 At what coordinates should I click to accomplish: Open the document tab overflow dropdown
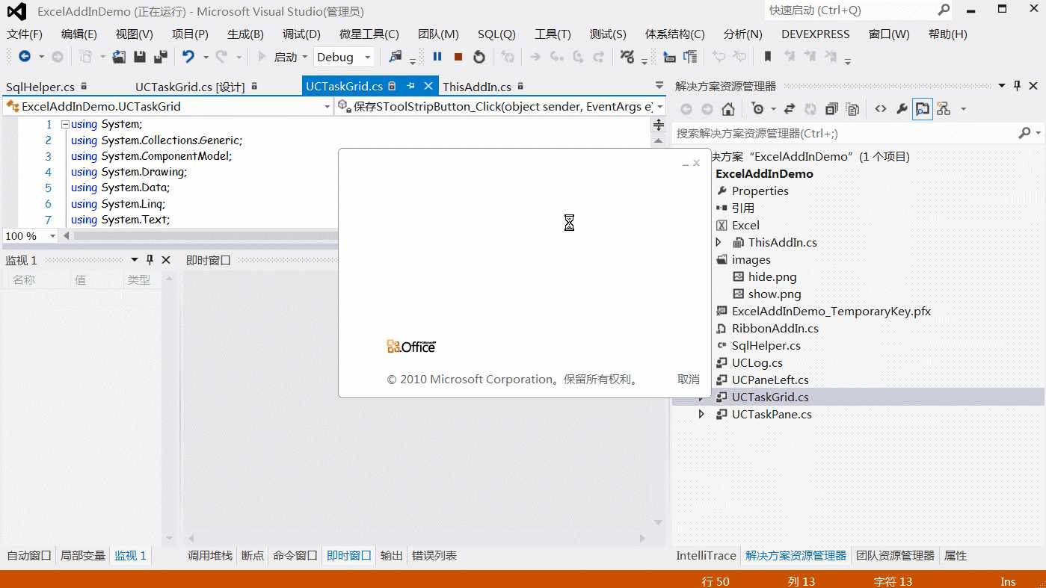(659, 86)
